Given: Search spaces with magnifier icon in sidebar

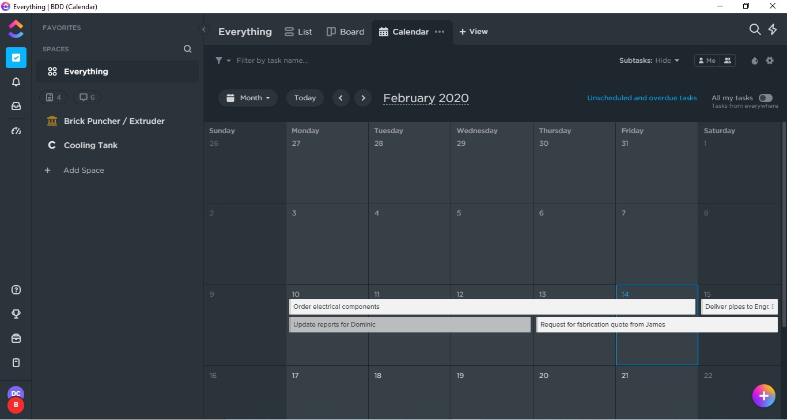Looking at the screenshot, I should (187, 49).
